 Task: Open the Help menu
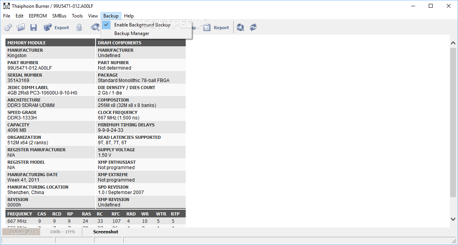(x=129, y=16)
